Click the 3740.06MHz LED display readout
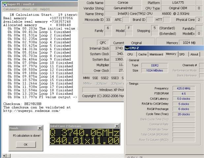204x158 pixels. pos(85,133)
